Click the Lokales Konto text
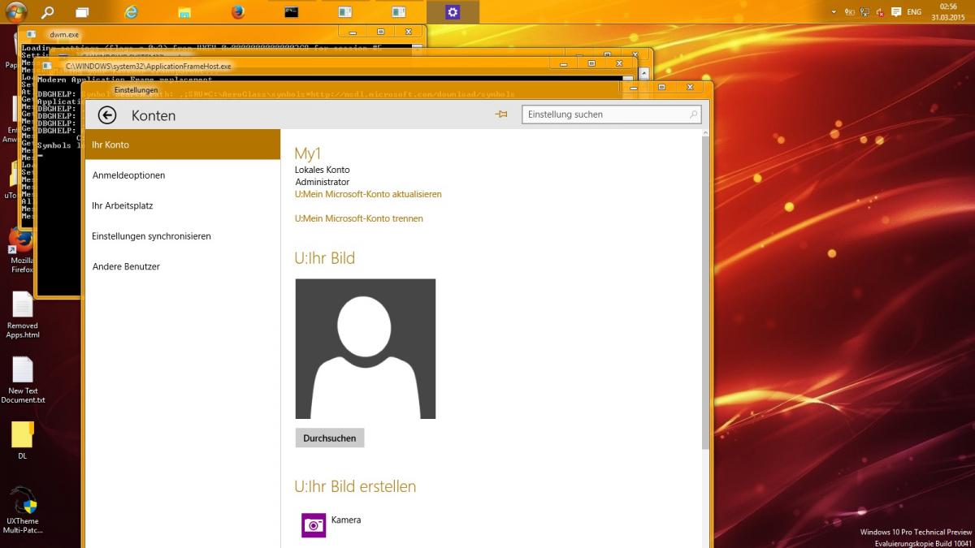This screenshot has height=548, width=975. 323,170
